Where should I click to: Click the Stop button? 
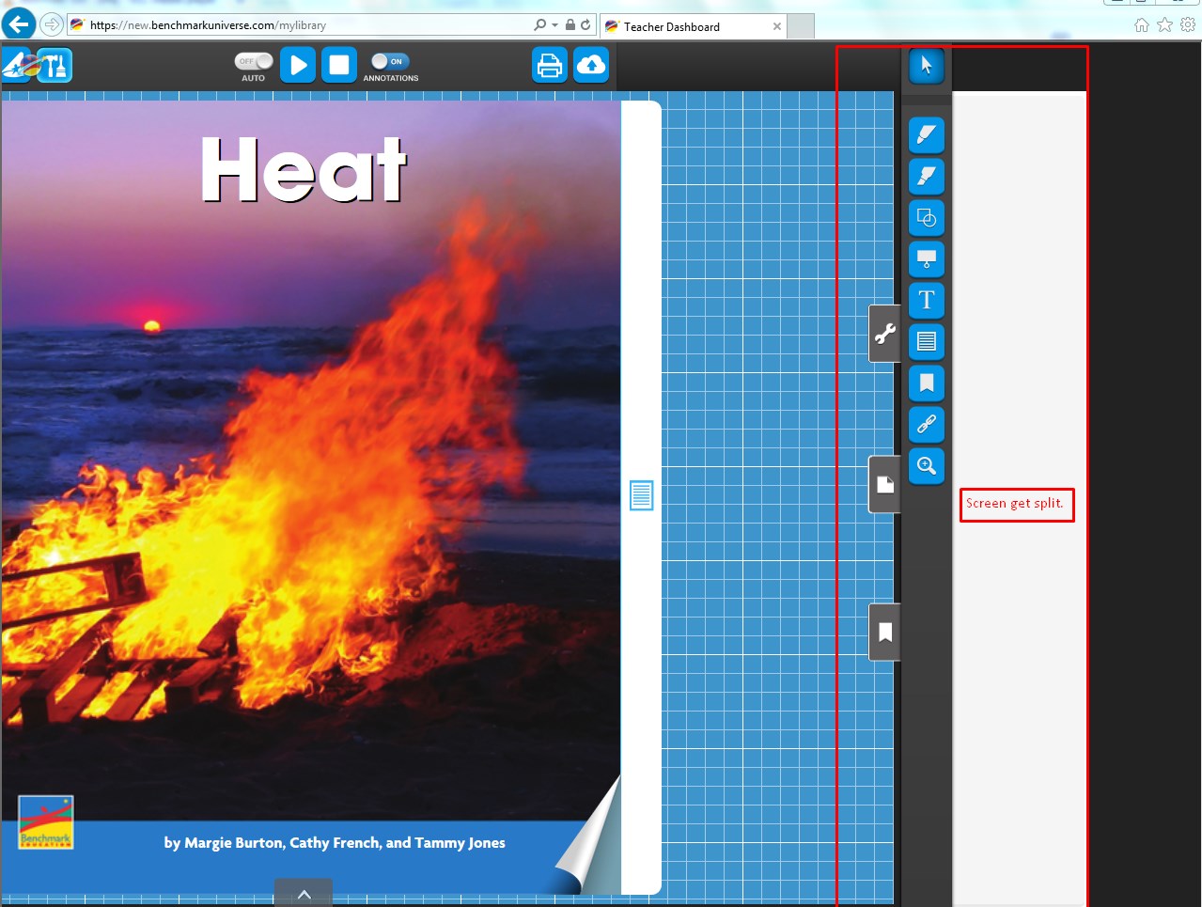point(339,65)
